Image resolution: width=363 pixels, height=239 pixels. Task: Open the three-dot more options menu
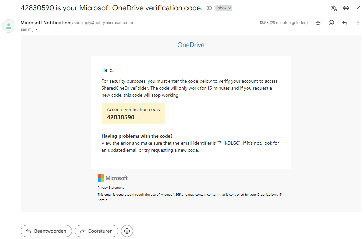click(x=358, y=23)
